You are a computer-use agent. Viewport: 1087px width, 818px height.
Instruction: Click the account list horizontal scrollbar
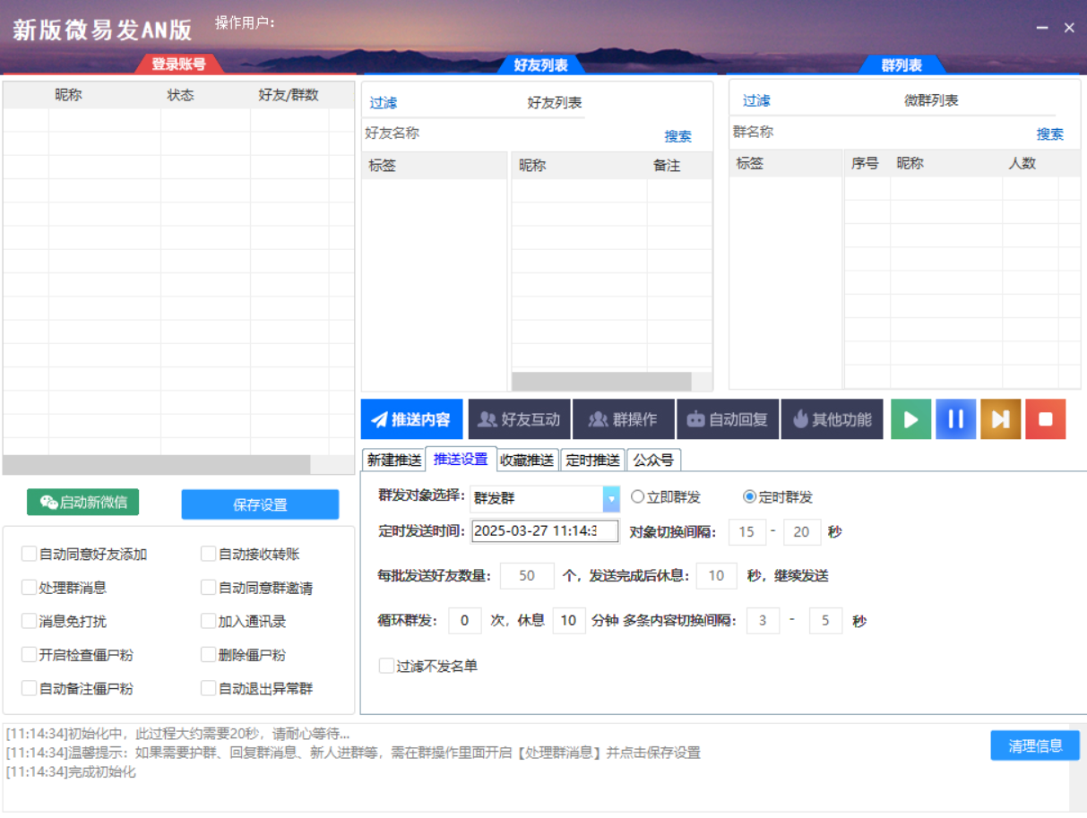157,465
